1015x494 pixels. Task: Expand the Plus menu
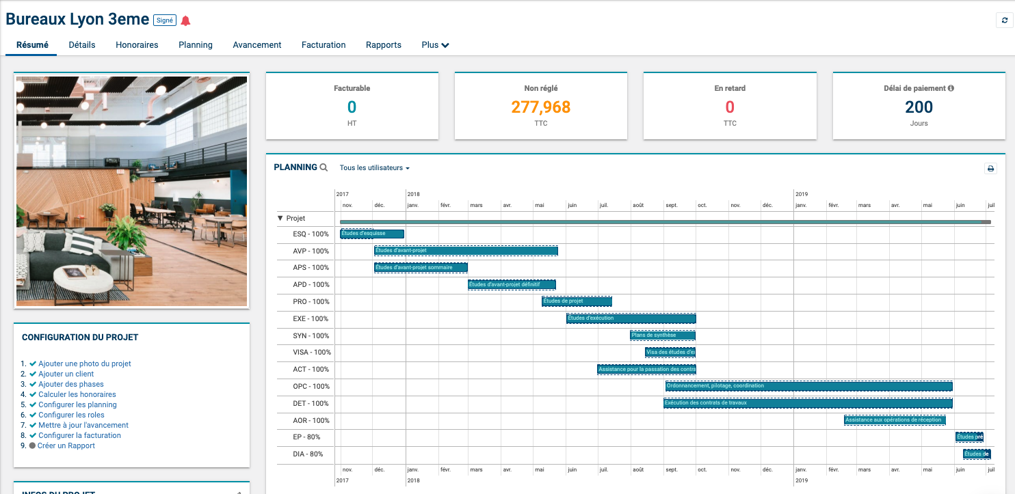point(435,45)
